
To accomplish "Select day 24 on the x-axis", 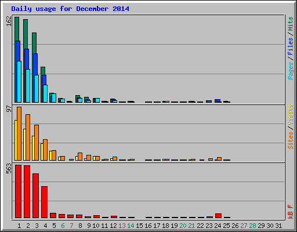I will [218, 226].
